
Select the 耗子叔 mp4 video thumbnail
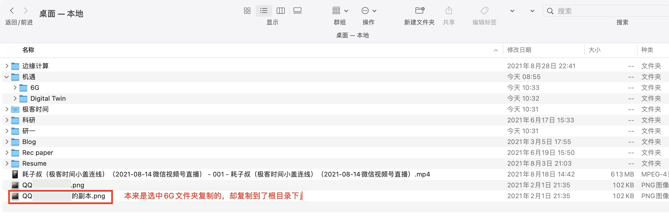click(x=15, y=174)
